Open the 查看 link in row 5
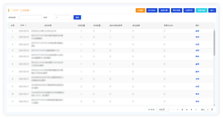 click(197, 57)
